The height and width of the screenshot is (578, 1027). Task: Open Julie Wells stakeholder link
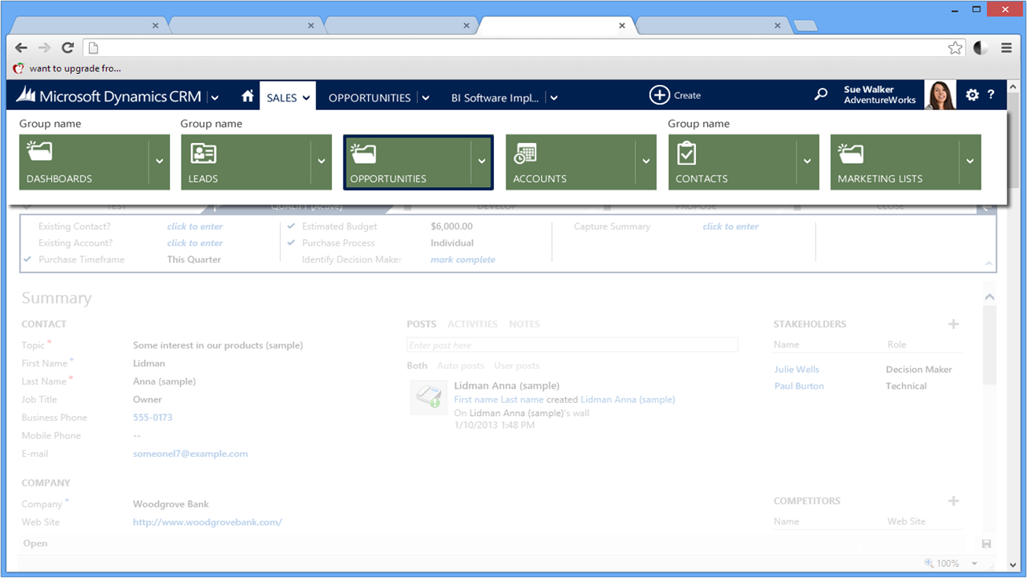coord(796,369)
